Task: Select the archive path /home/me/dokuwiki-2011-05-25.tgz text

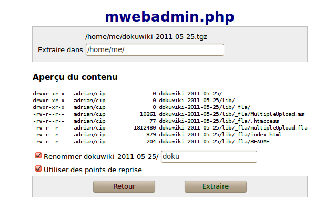Action: pos(146,37)
